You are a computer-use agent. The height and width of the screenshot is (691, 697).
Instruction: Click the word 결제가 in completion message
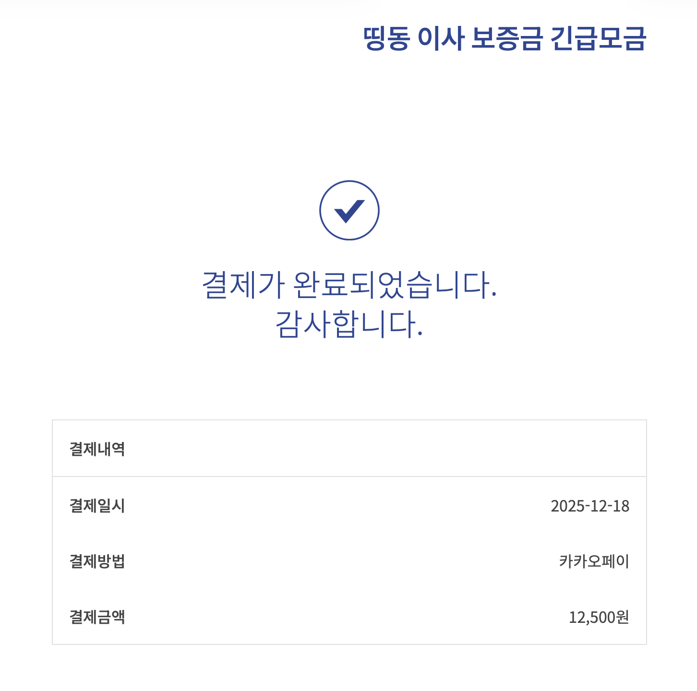pyautogui.click(x=244, y=285)
